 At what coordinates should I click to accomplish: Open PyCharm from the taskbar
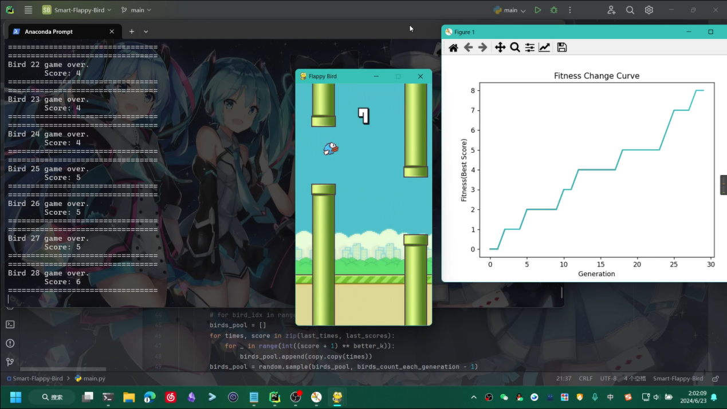(x=274, y=397)
